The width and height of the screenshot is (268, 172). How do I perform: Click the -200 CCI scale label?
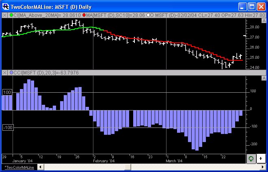(253, 144)
